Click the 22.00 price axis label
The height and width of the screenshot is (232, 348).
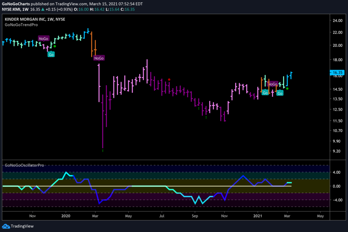click(x=337, y=32)
